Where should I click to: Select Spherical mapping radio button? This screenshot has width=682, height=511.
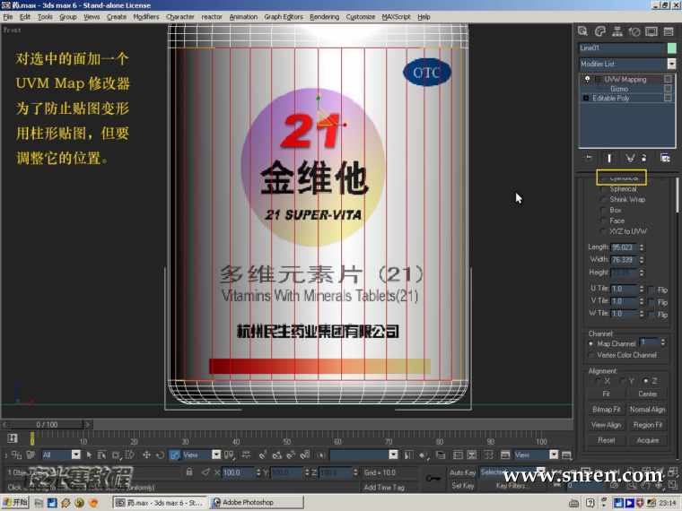point(603,189)
